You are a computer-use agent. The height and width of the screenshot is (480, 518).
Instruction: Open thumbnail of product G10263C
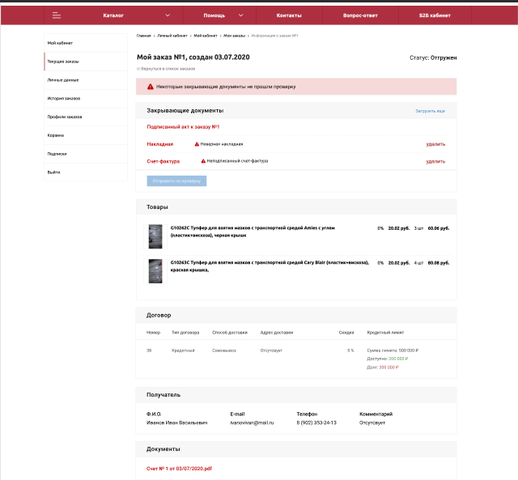[155, 270]
